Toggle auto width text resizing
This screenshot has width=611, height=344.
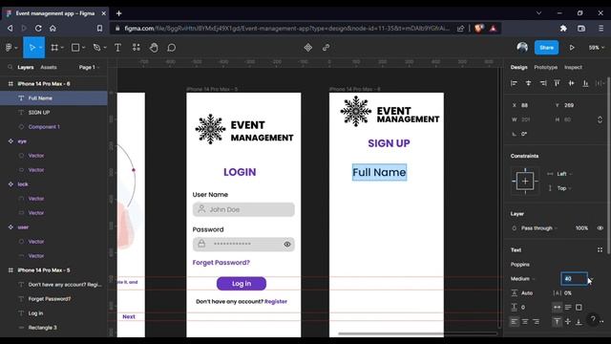click(557, 308)
